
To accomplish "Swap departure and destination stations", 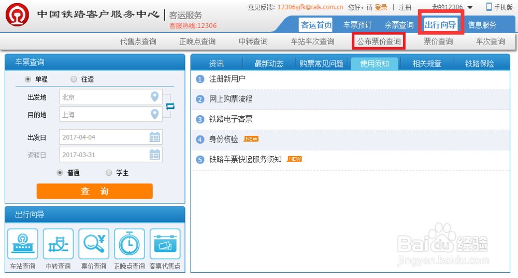I will tap(170, 106).
